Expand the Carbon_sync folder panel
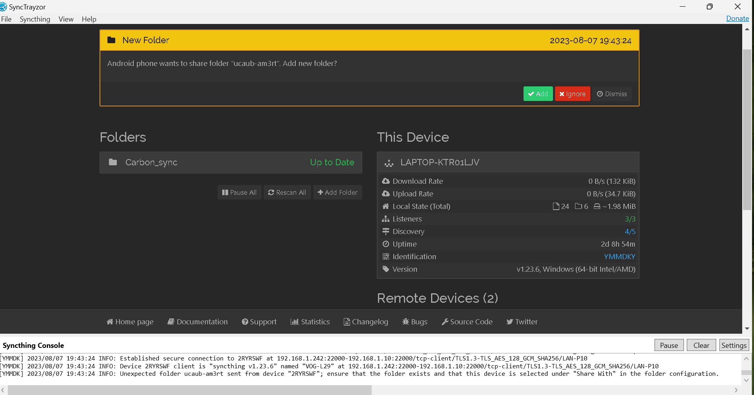Viewport: 754px width, 395px height. click(x=231, y=162)
